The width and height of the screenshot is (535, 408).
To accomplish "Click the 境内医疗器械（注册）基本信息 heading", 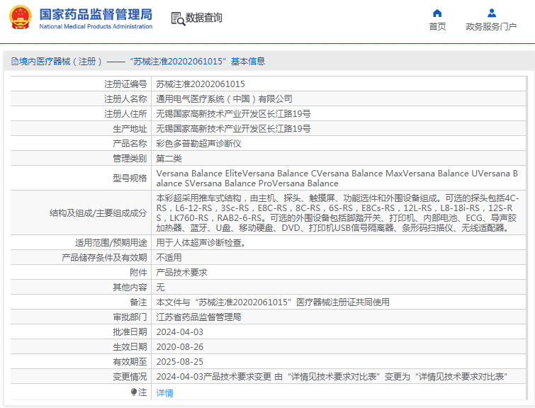I will (x=138, y=62).
